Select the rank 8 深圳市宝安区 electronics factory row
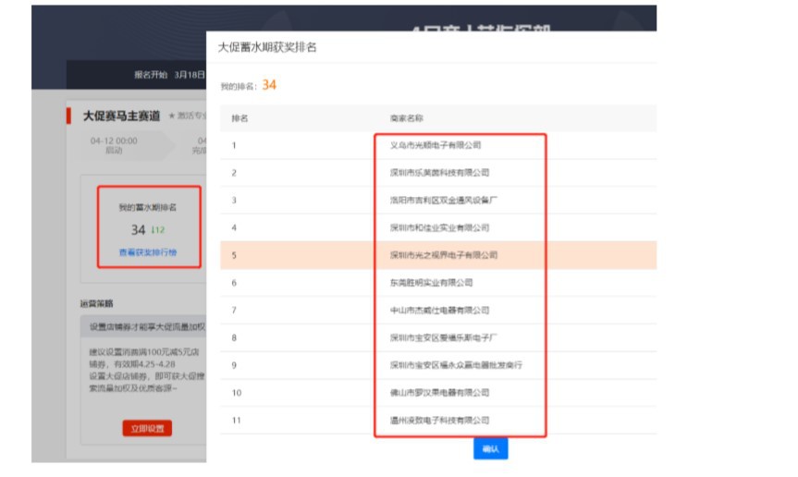Viewport: 798px width, 477px height. 444,337
